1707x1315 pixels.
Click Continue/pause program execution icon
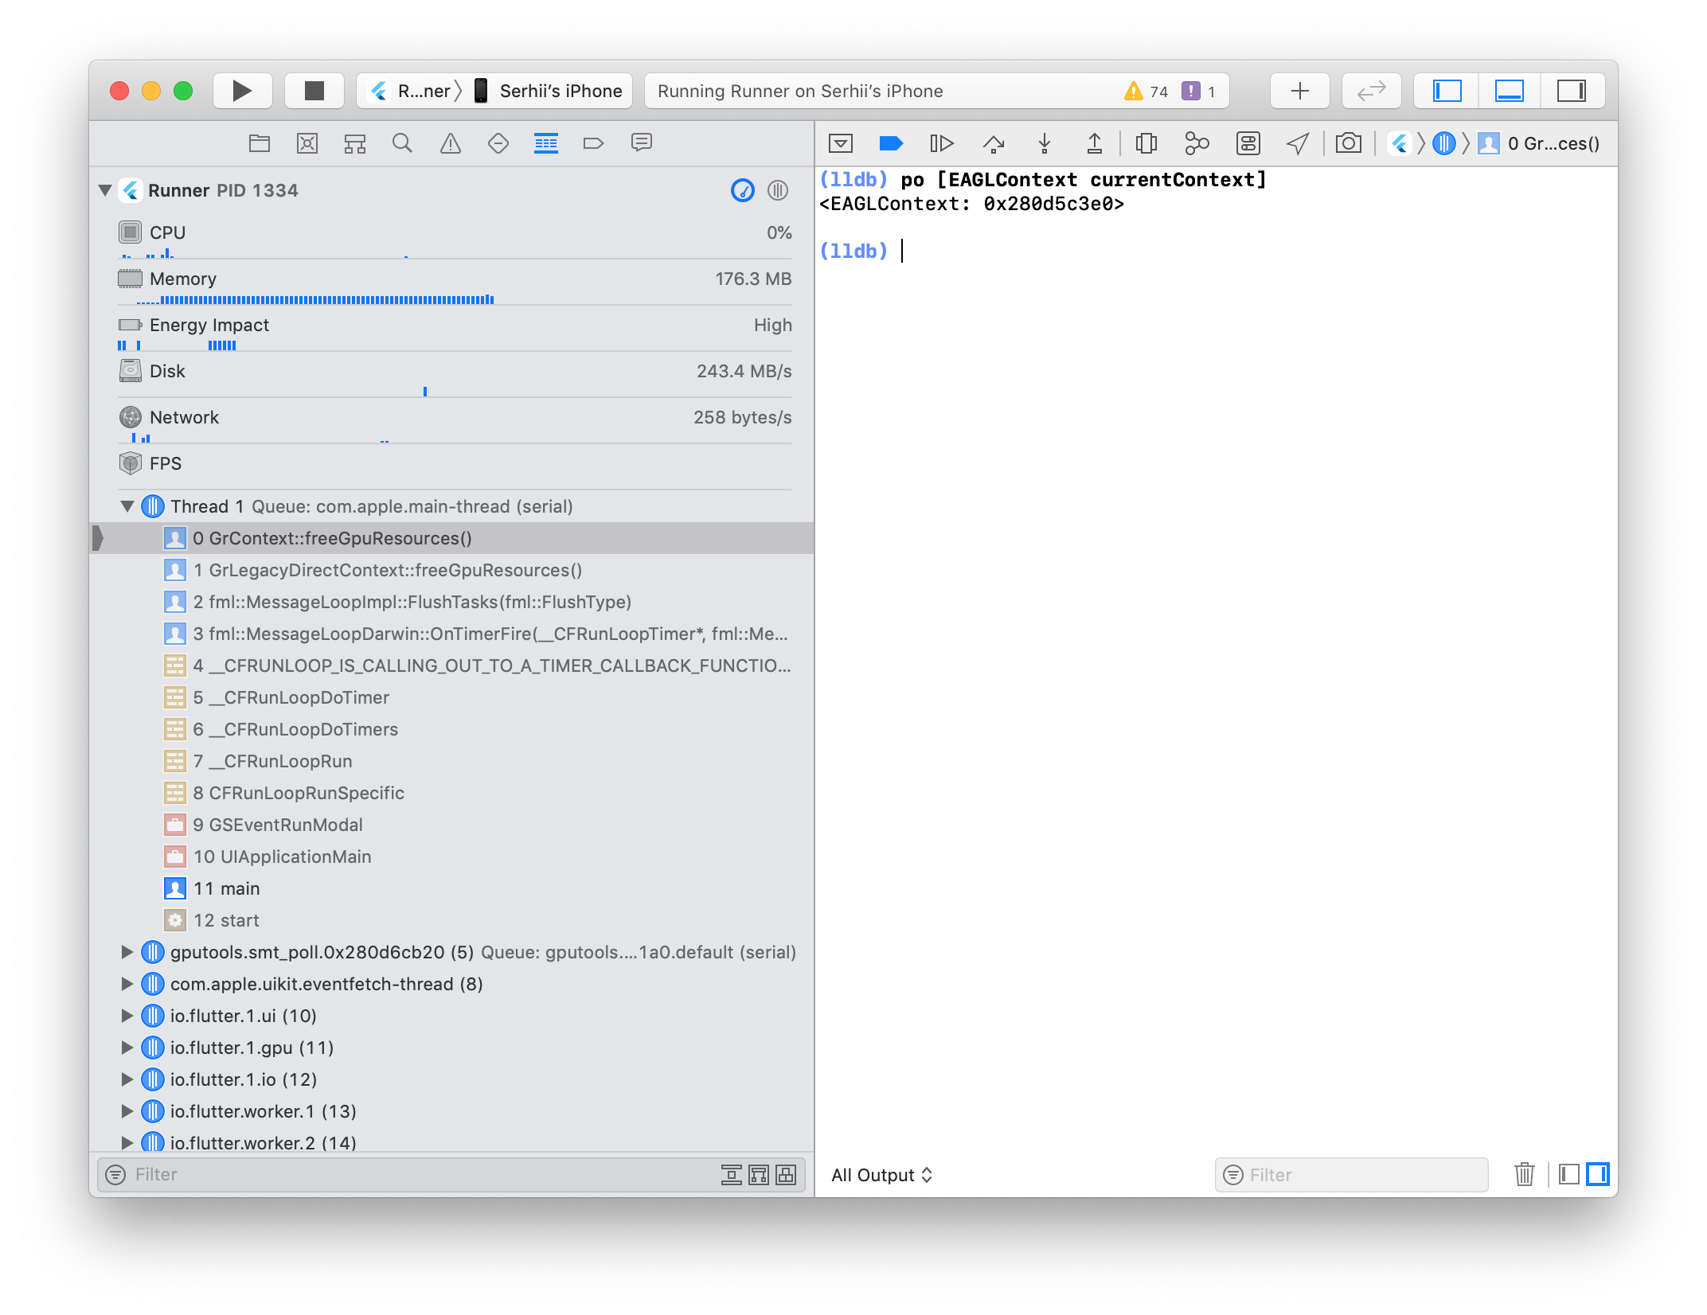coord(942,143)
